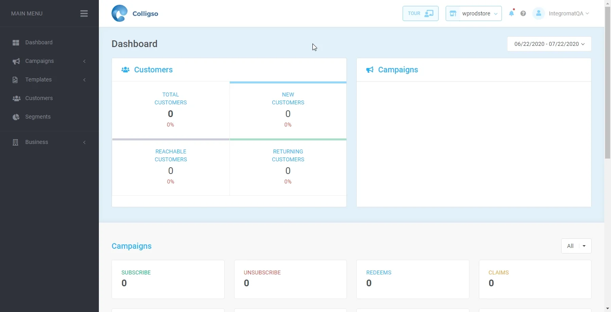
Task: Open the notifications bell icon
Action: pos(511,13)
